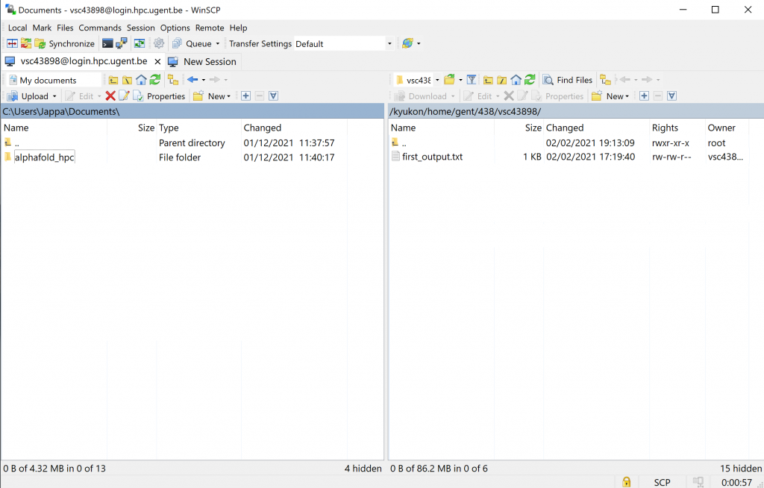Go to local home directory icon
Screen dimensions: 764x488
click(x=141, y=80)
